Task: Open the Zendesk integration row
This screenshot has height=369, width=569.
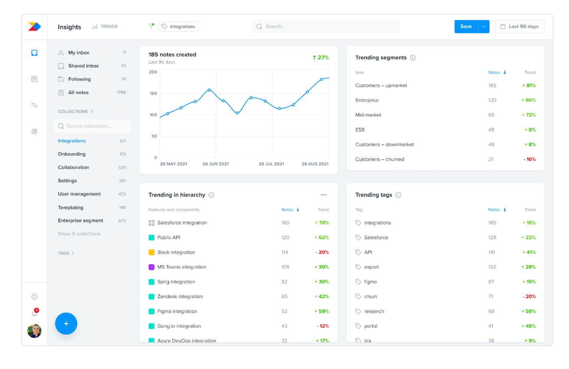Action: [239, 297]
